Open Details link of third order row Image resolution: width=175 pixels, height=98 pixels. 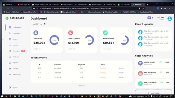pos(121,77)
